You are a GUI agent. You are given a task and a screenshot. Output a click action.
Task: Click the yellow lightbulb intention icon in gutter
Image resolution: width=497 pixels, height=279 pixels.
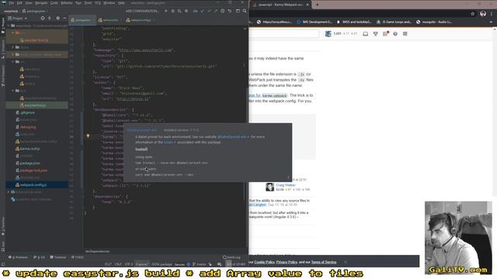88,136
